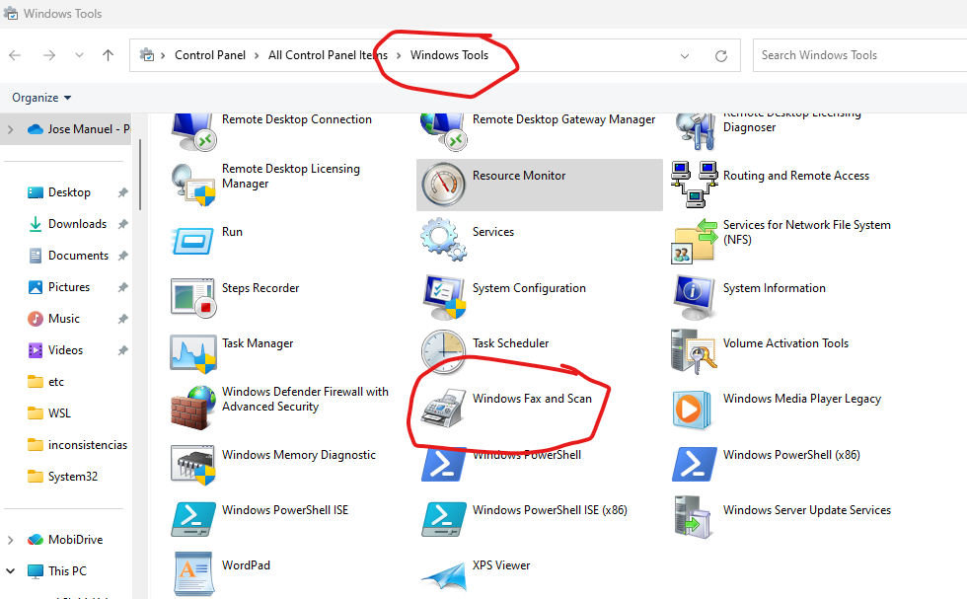The height and width of the screenshot is (599, 967).
Task: Open the Steps Recorder icon
Action: click(x=193, y=297)
